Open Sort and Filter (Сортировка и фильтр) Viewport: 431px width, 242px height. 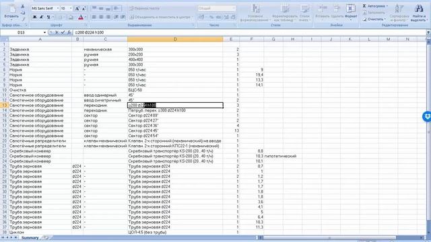pos(399,13)
